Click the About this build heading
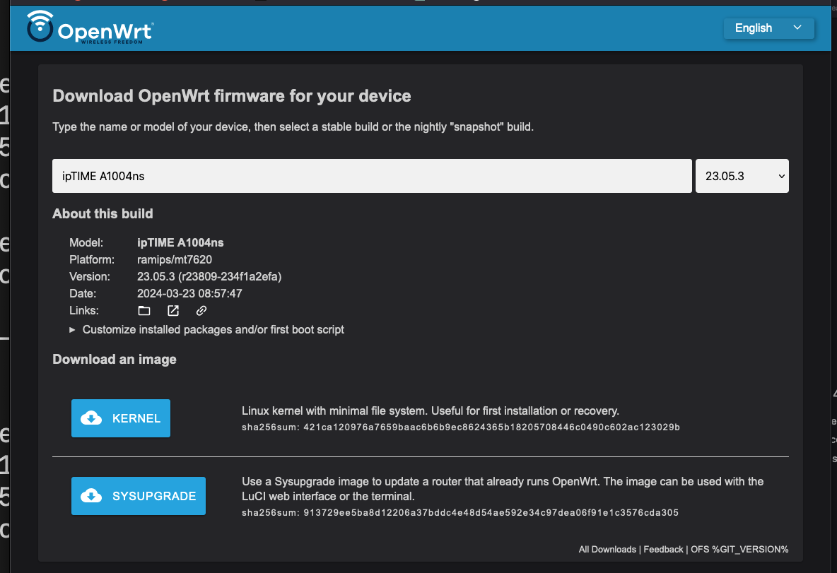837x573 pixels. [x=103, y=214]
